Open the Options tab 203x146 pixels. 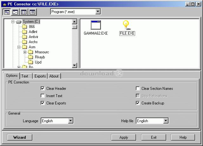(x=12, y=76)
